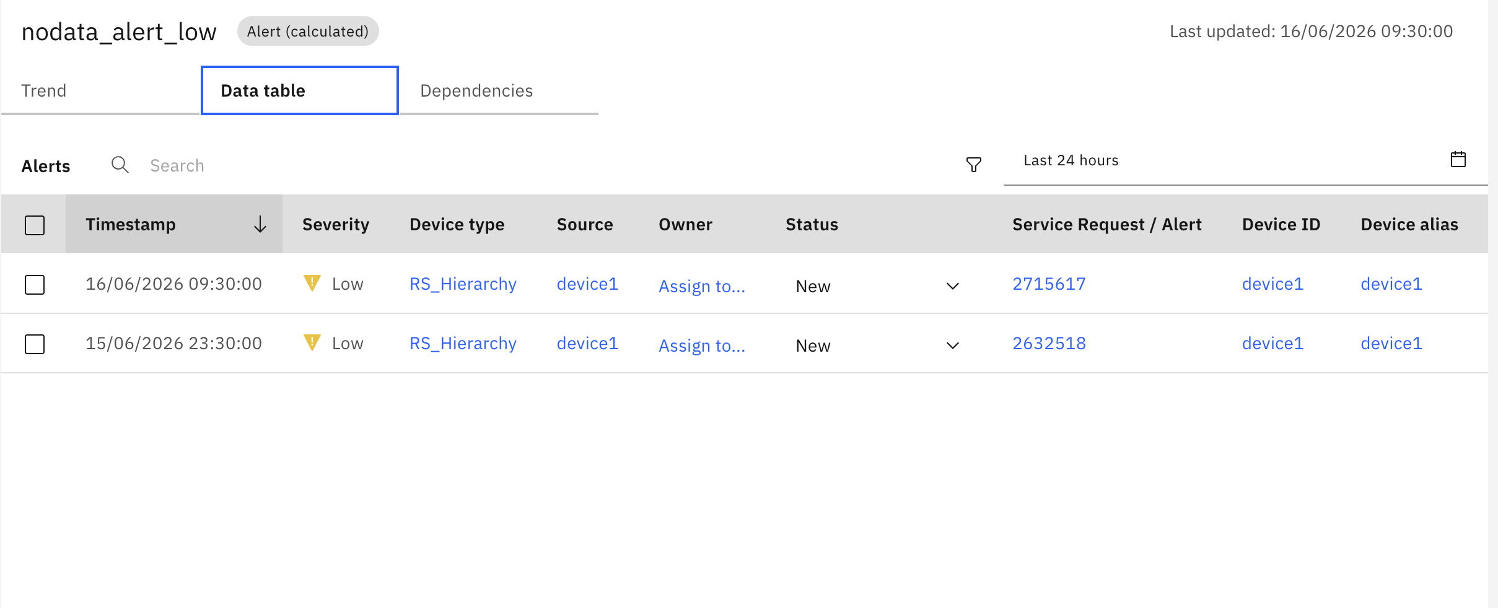1498x608 pixels.
Task: Click the Alert (calculated) tag
Action: click(x=308, y=31)
